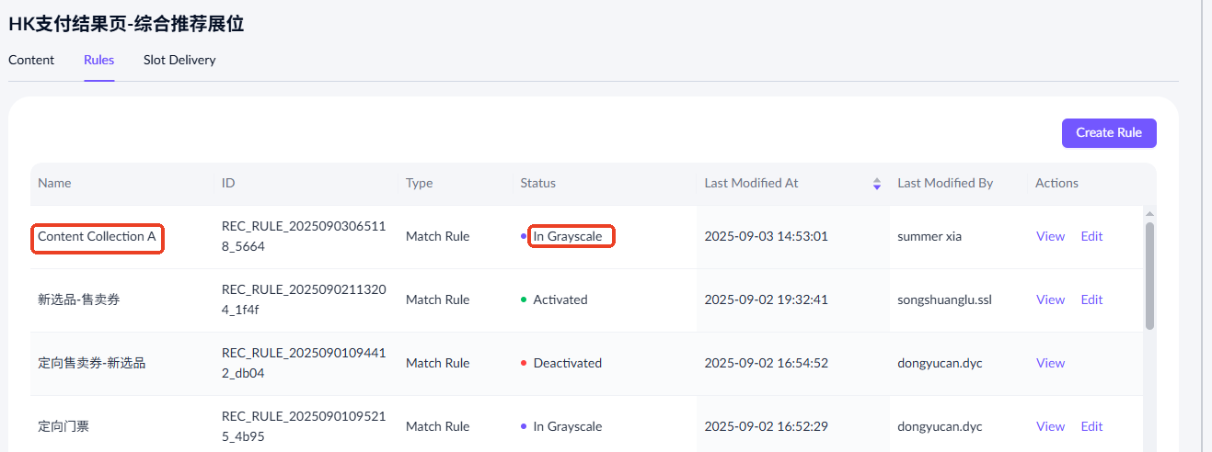This screenshot has width=1212, height=452.
Task: Click the Status column header
Action: pos(538,184)
